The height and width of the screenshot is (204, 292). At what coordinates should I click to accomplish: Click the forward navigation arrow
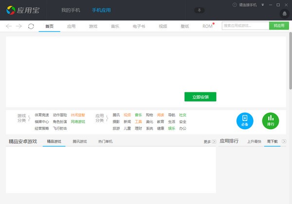point(19,26)
